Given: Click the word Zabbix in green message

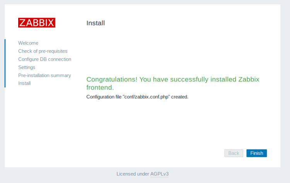Looking at the screenshot, I should point(249,80).
